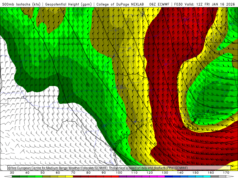Viewport: 238px width, 178px height.
Task: Click the '170' legend value
Action: click(226, 173)
